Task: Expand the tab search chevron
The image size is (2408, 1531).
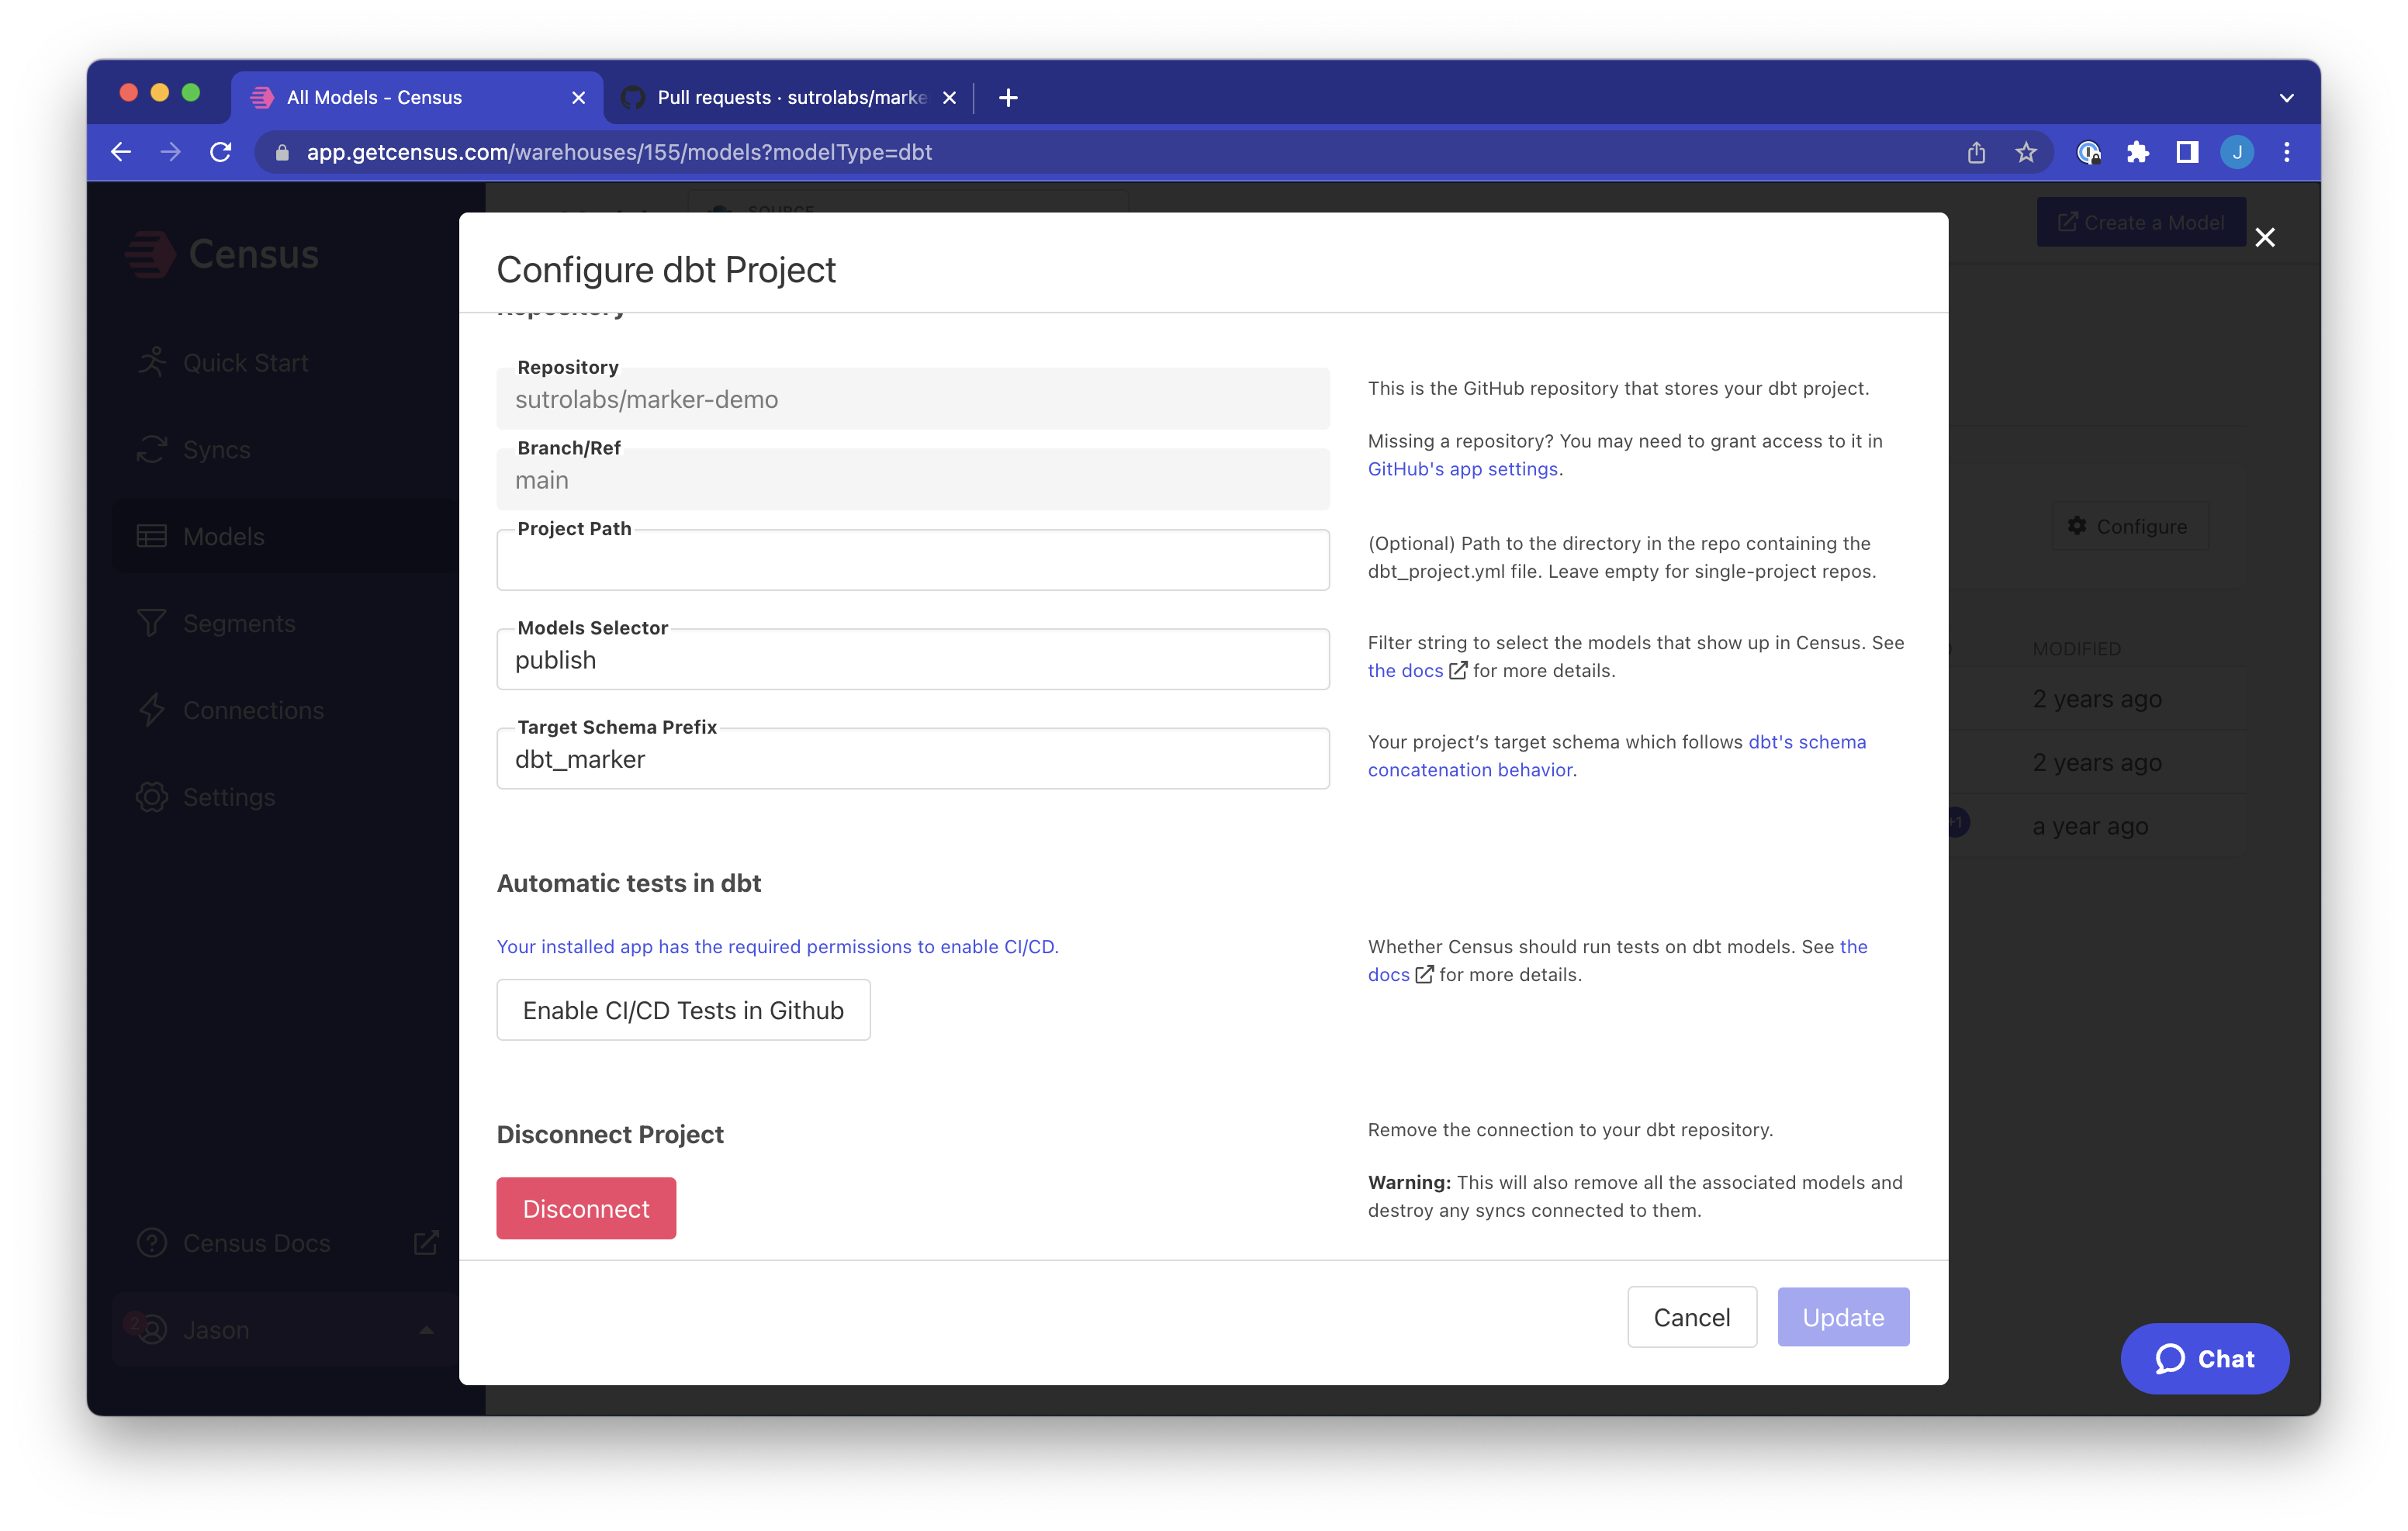Action: point(2286,98)
